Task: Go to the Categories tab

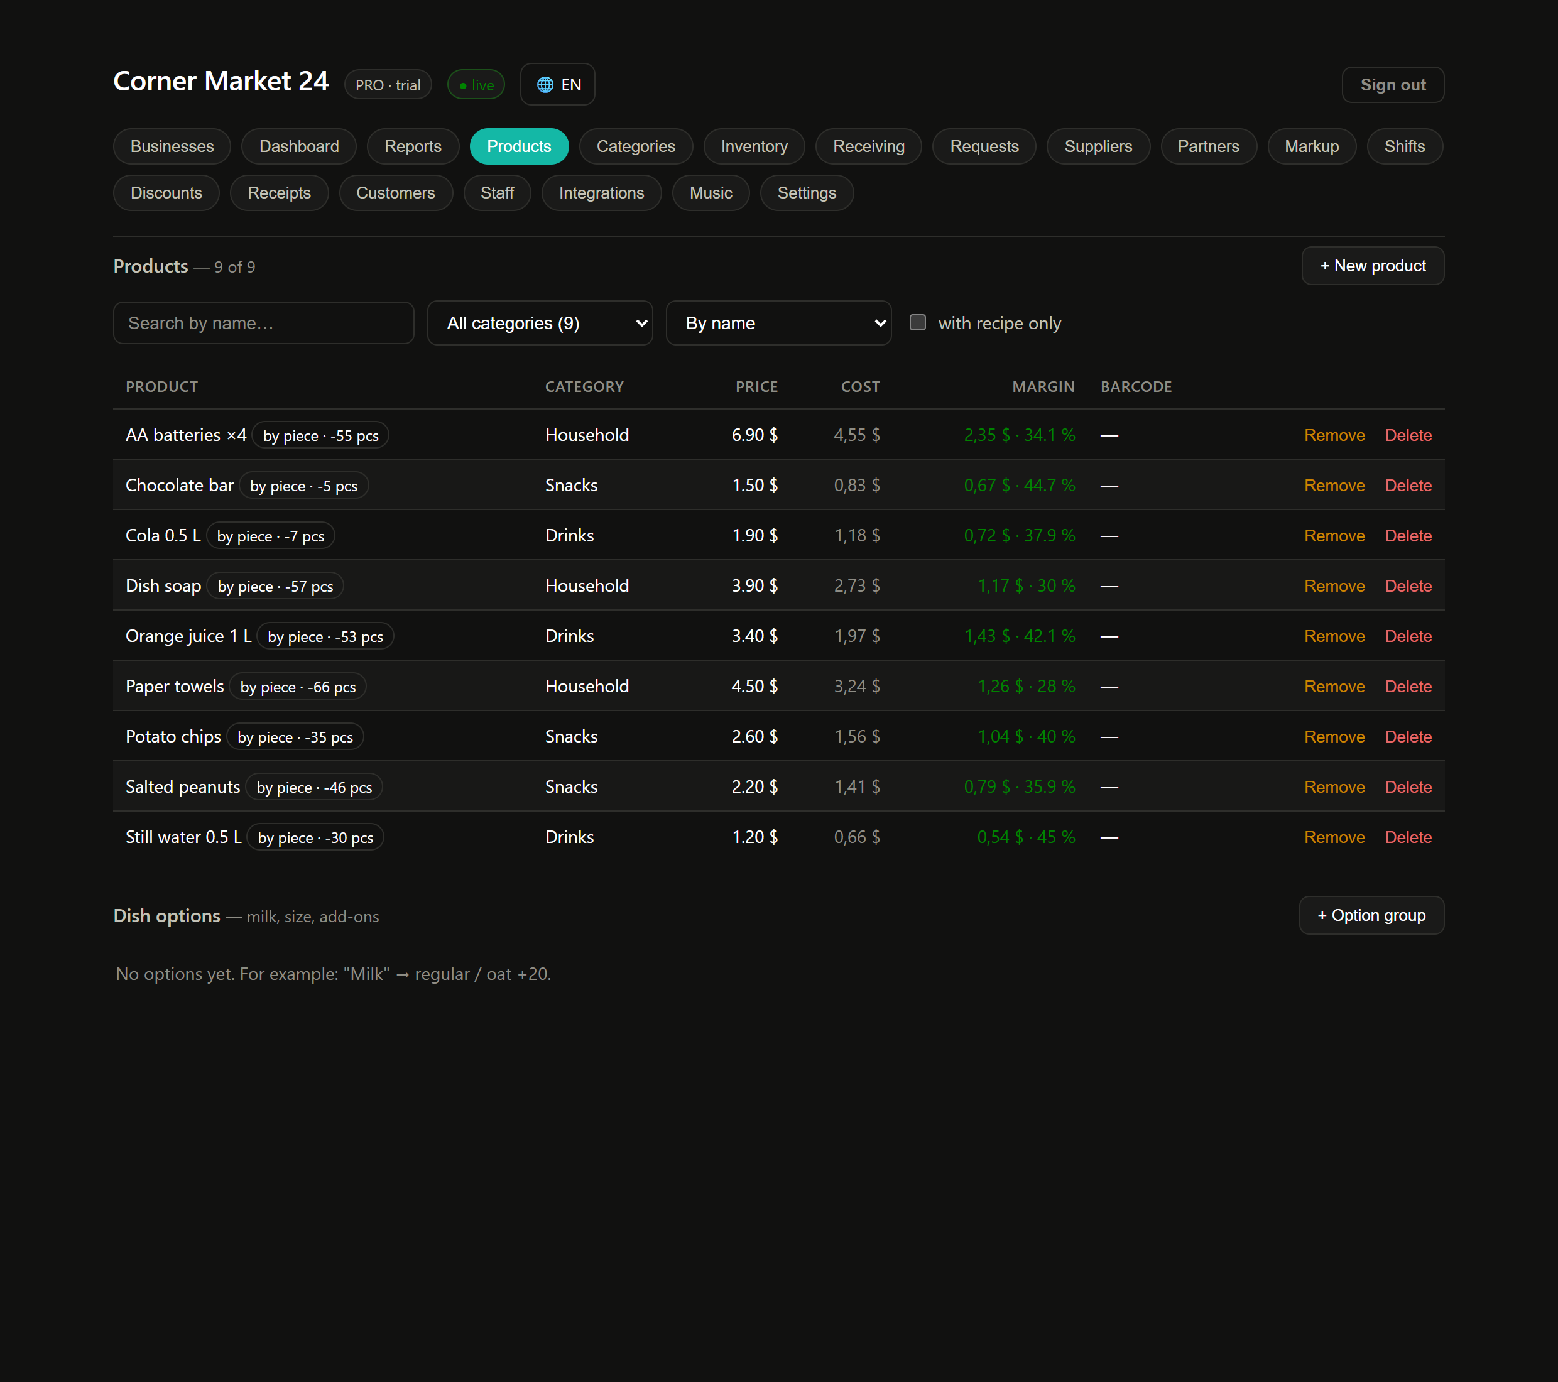Action: (x=636, y=146)
